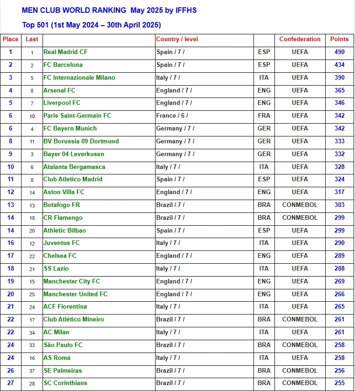355x391 pixels.
Task: Select FC Internazionale Milano in the table
Action: point(79,78)
